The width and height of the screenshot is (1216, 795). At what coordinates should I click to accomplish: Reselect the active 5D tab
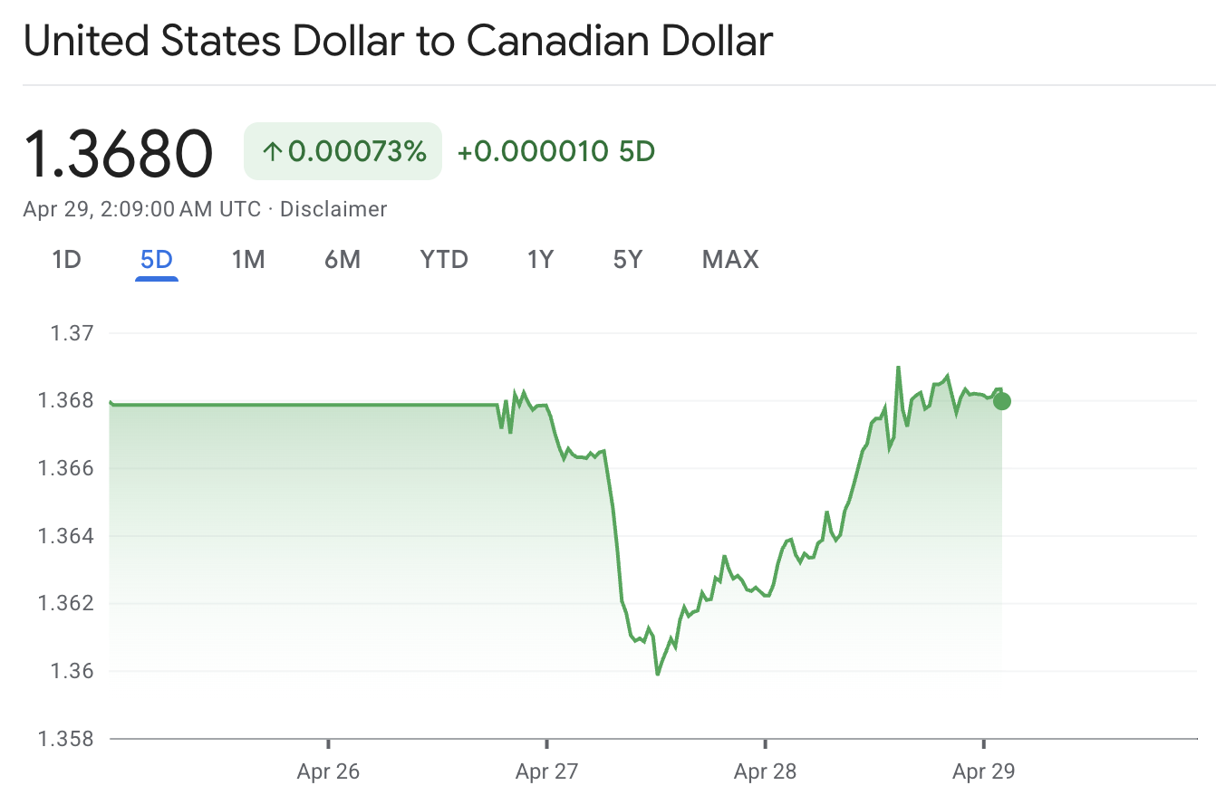pos(156,259)
